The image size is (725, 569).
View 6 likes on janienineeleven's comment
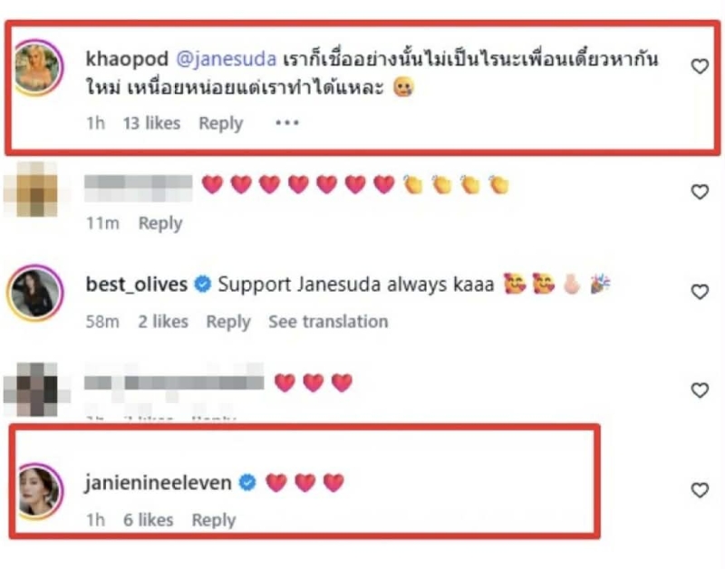[149, 520]
